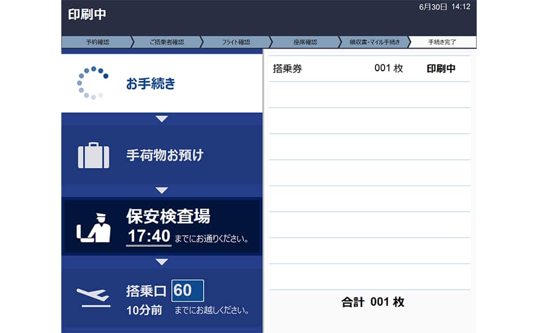Click the 17:40 security deadline time
538x333 pixels.
pos(149,236)
